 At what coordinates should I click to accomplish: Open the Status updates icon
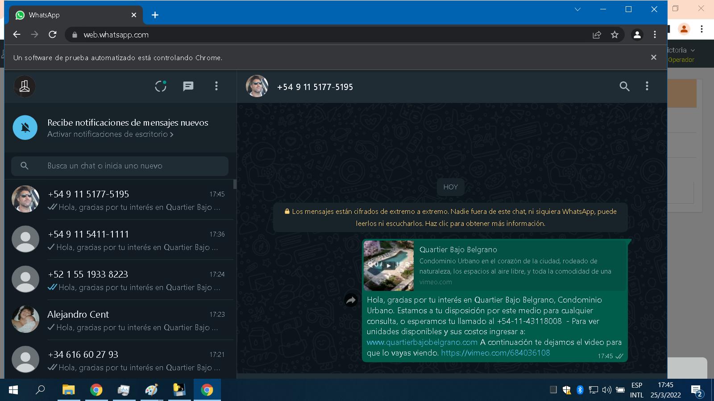(x=161, y=86)
